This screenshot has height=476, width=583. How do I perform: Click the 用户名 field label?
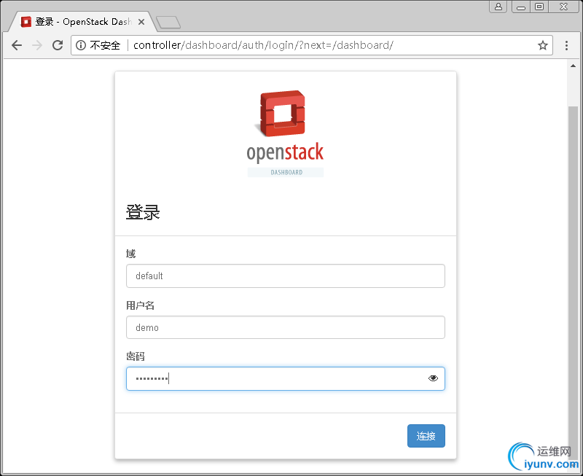click(140, 305)
